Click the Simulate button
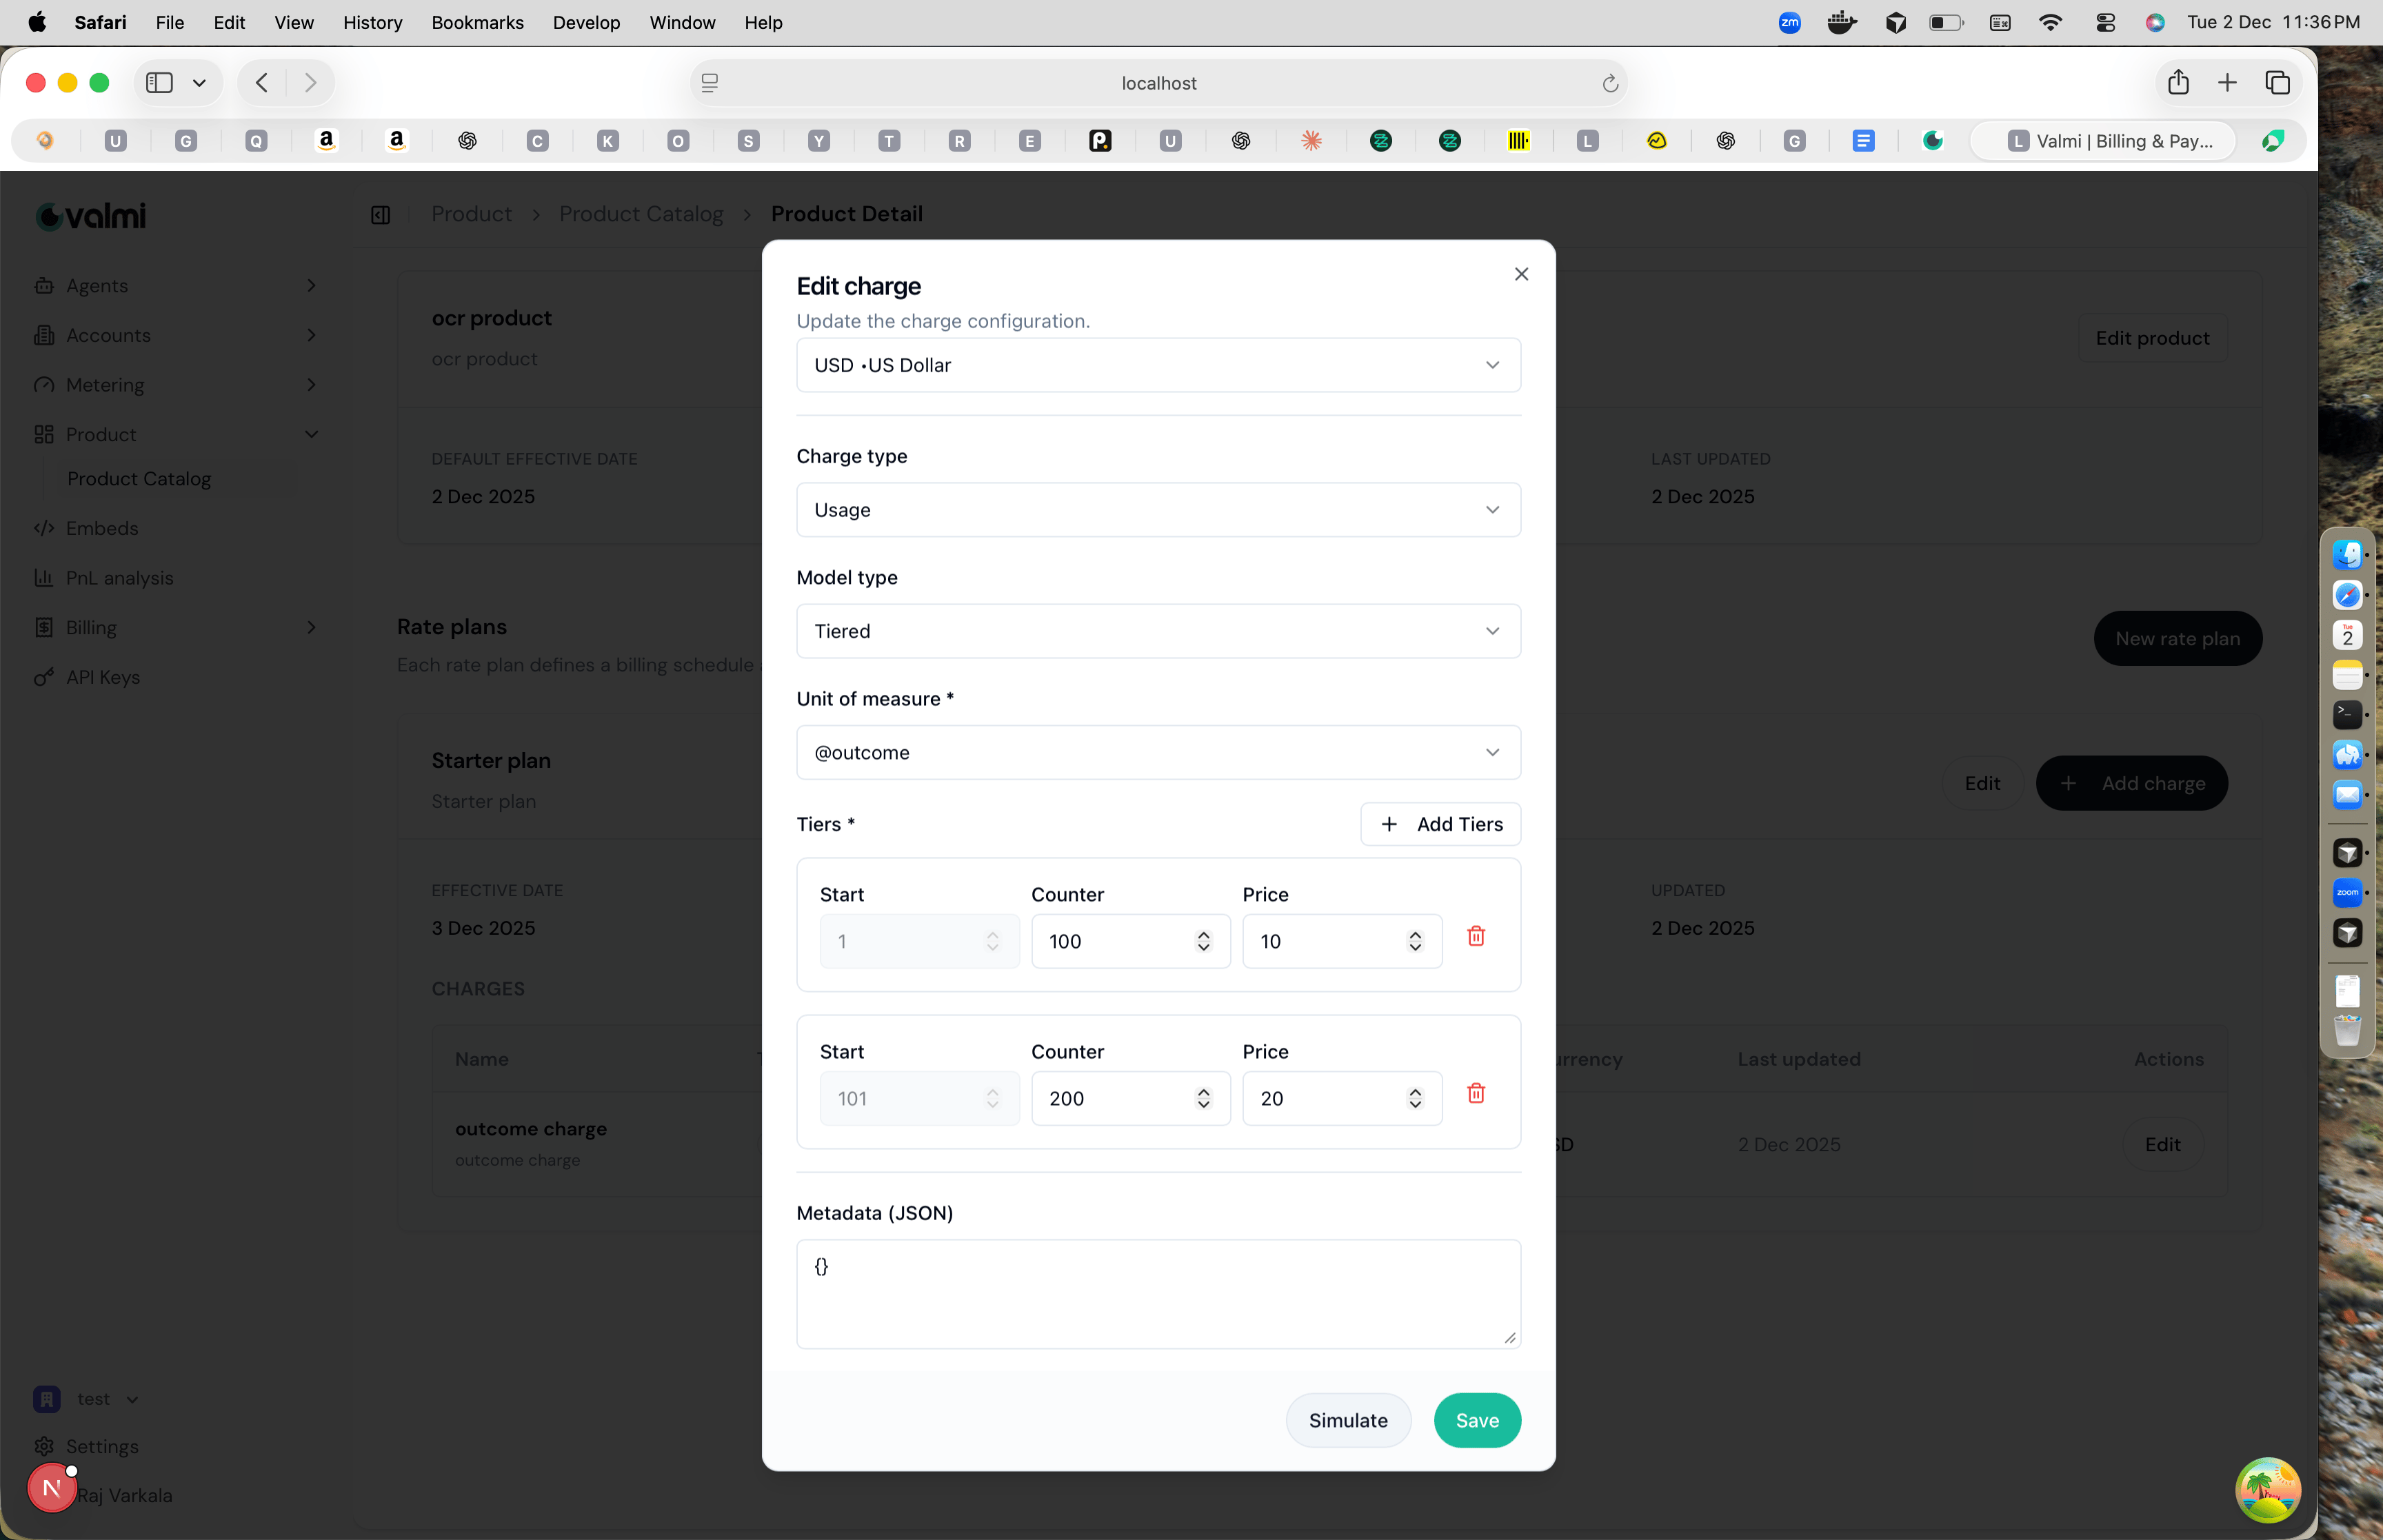Screen dimensions: 2383x1540 coord(1347,1420)
